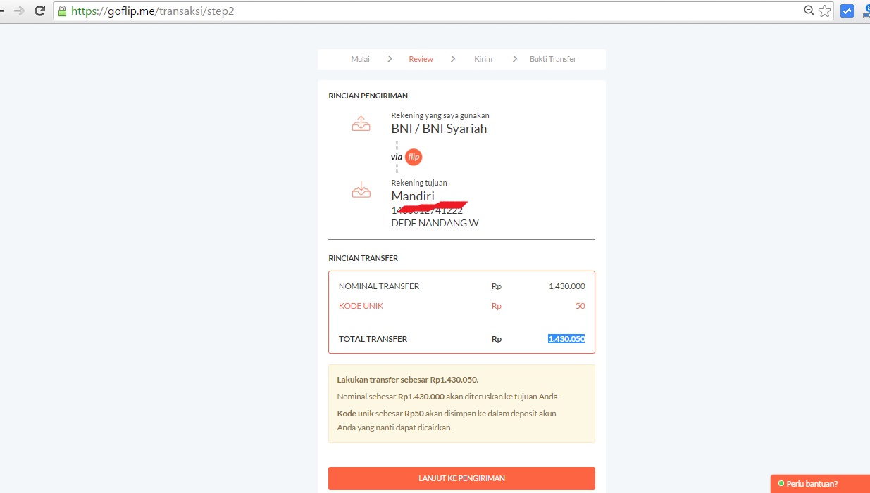Image resolution: width=870 pixels, height=493 pixels.
Task: Click the TOTAL TRANSFER label
Action: [373, 339]
